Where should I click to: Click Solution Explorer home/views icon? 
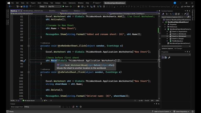[163, 14]
